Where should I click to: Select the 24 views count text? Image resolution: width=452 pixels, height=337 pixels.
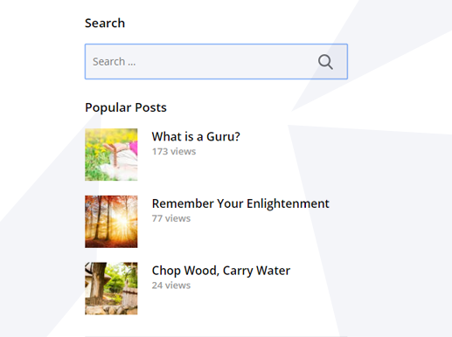[x=171, y=285]
